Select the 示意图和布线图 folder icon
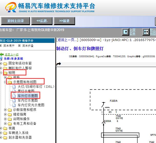 10,82
